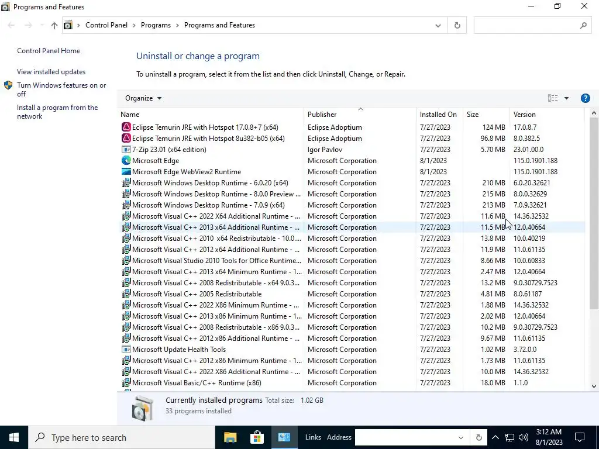This screenshot has width=599, height=449.
Task: Expand the More options view arrow
Action: (x=566, y=98)
